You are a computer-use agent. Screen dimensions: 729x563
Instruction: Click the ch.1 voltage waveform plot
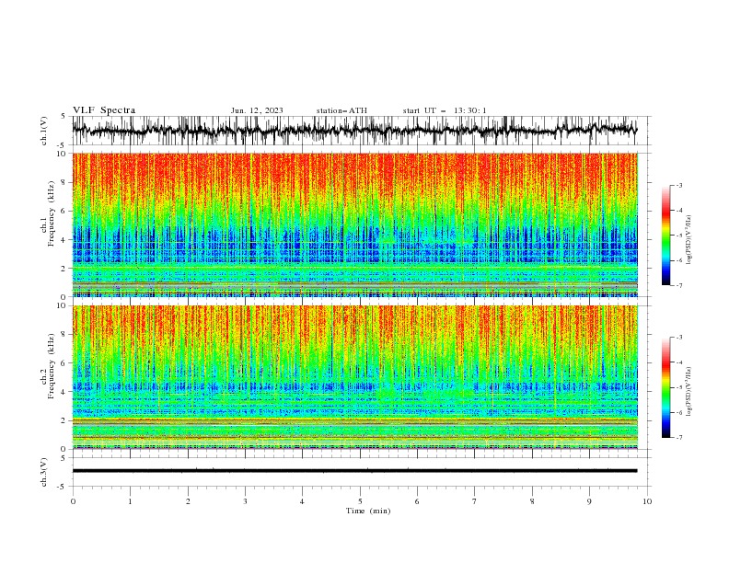[355, 131]
